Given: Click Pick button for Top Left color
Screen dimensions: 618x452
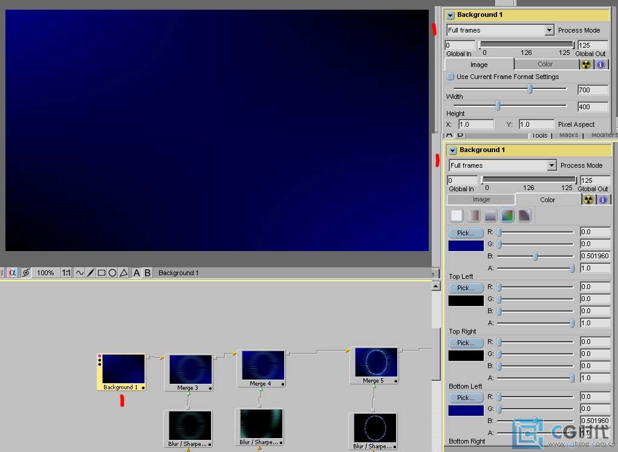Looking at the screenshot, I should pyautogui.click(x=466, y=233).
